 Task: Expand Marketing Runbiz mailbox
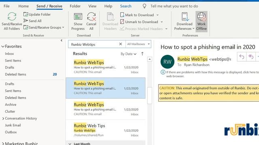[3, 144]
